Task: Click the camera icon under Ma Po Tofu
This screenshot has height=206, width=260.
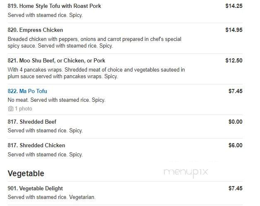Action: tap(11, 109)
